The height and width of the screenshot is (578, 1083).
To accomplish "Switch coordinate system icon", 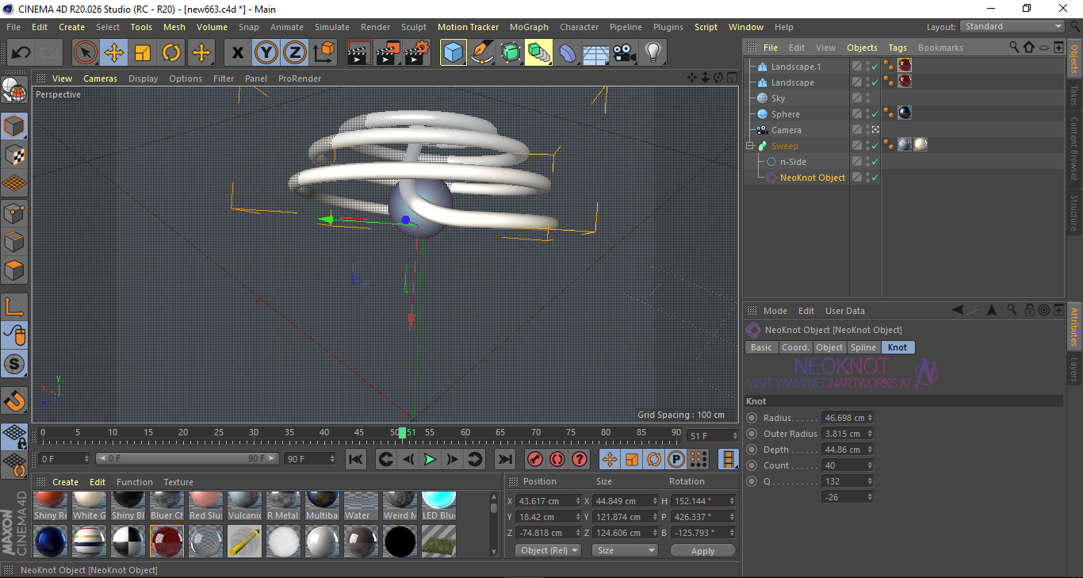I will click(323, 53).
